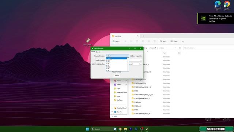Choose 1.19.4 in the version list
Screen dimensions: 234x132
pos(116,58)
